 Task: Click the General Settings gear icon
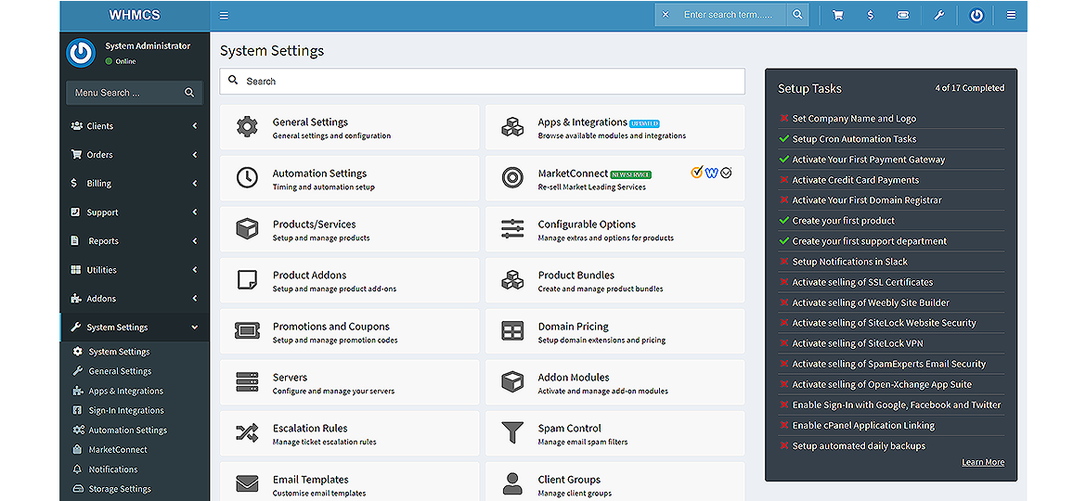coord(247,126)
